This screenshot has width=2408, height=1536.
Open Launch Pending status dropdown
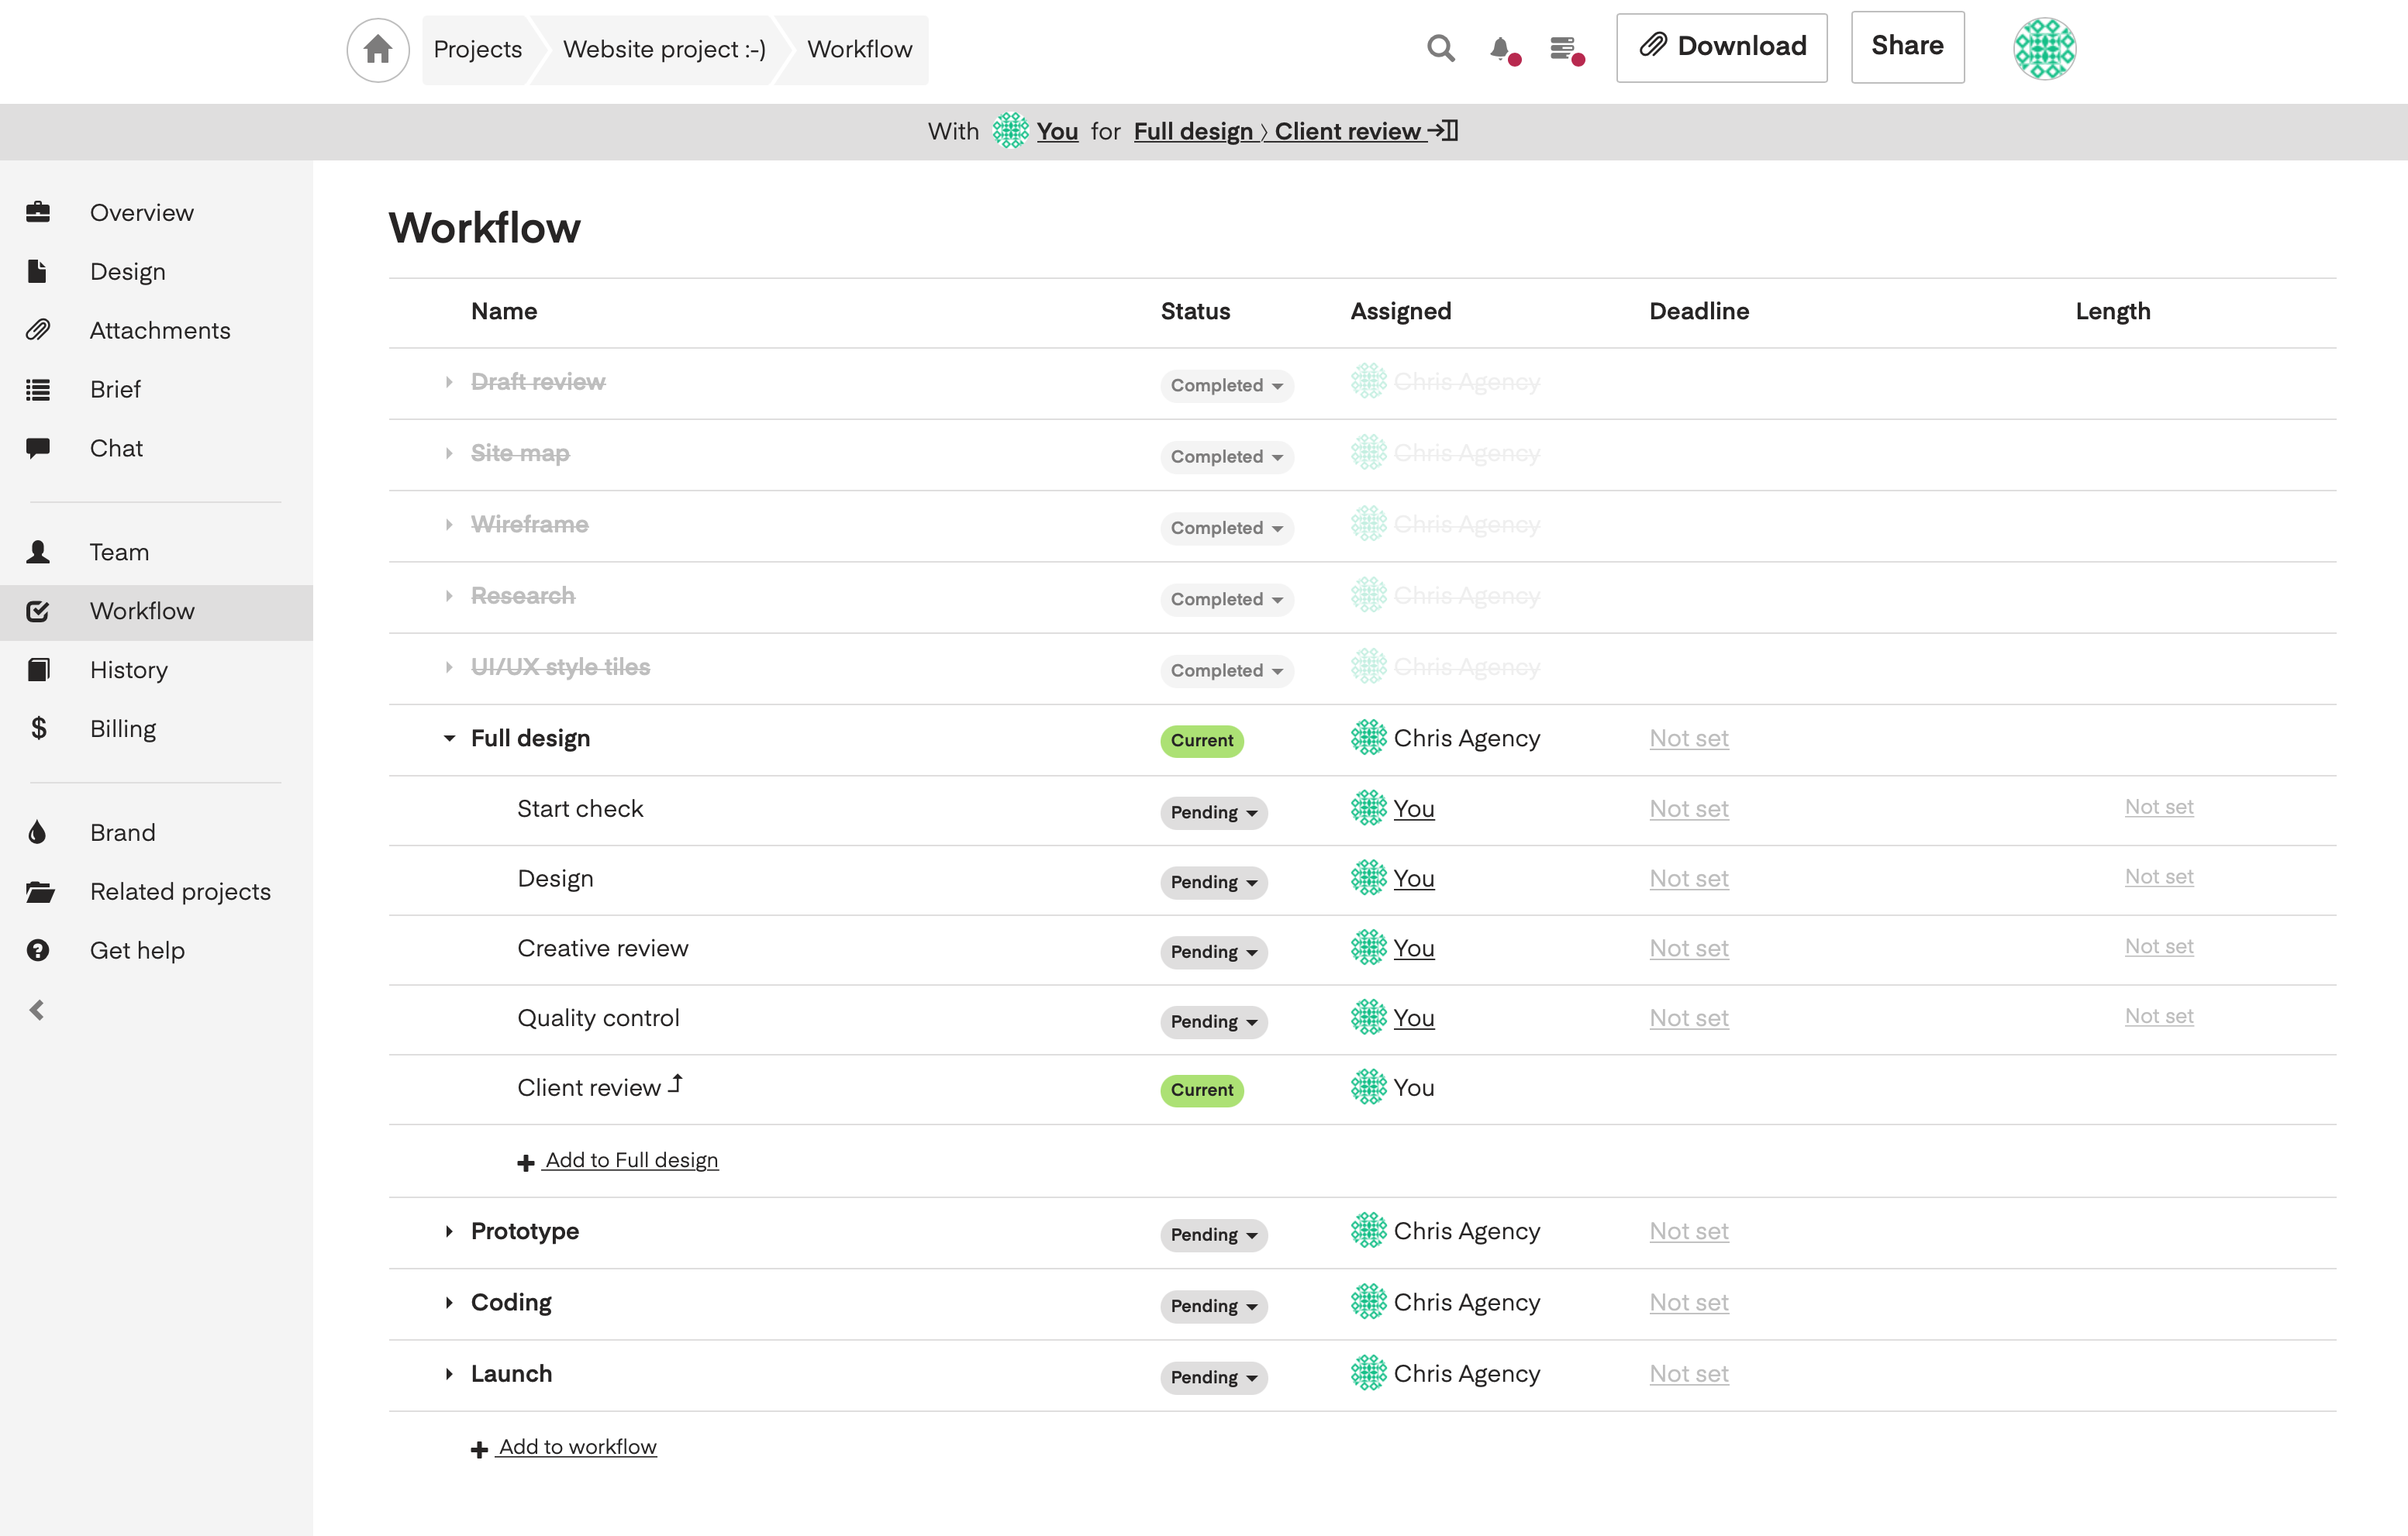[1213, 1377]
